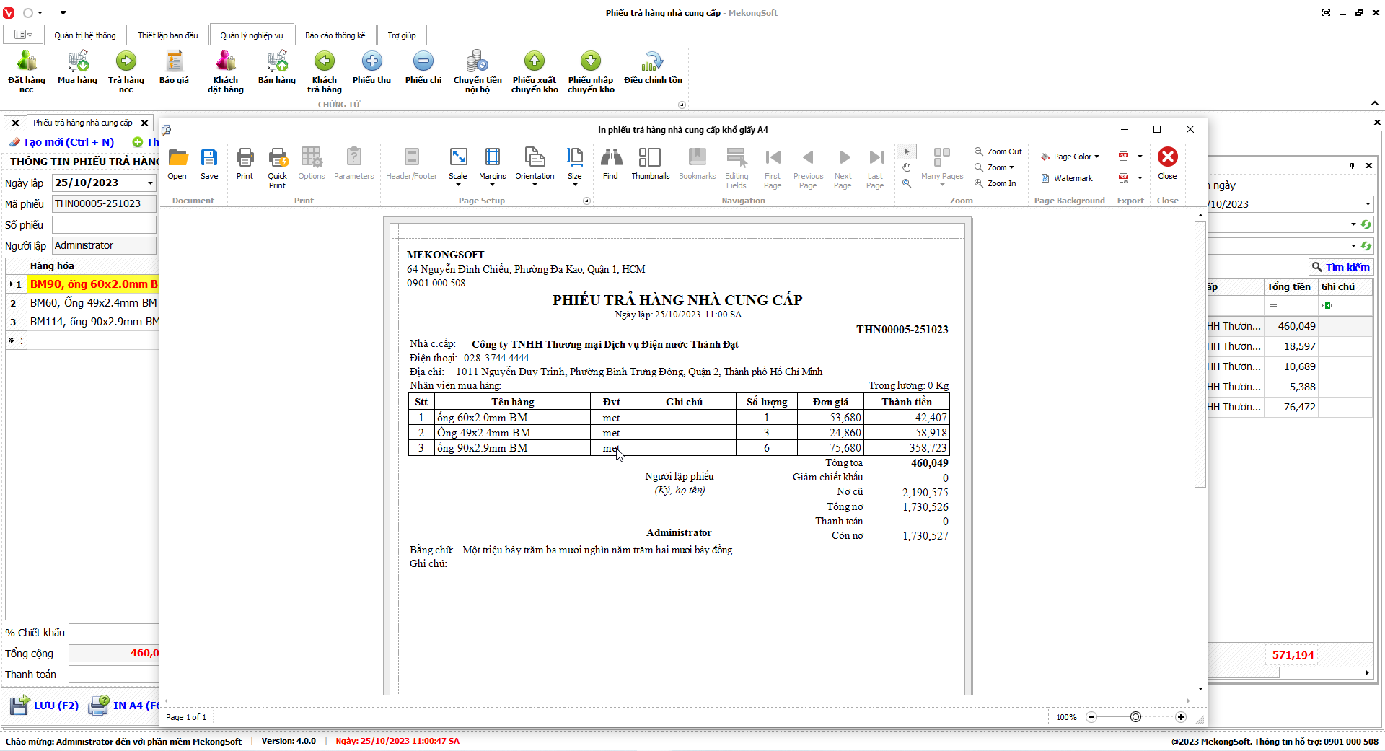Choose paper Size
Viewport: 1385px width, 751px height.
click(575, 167)
